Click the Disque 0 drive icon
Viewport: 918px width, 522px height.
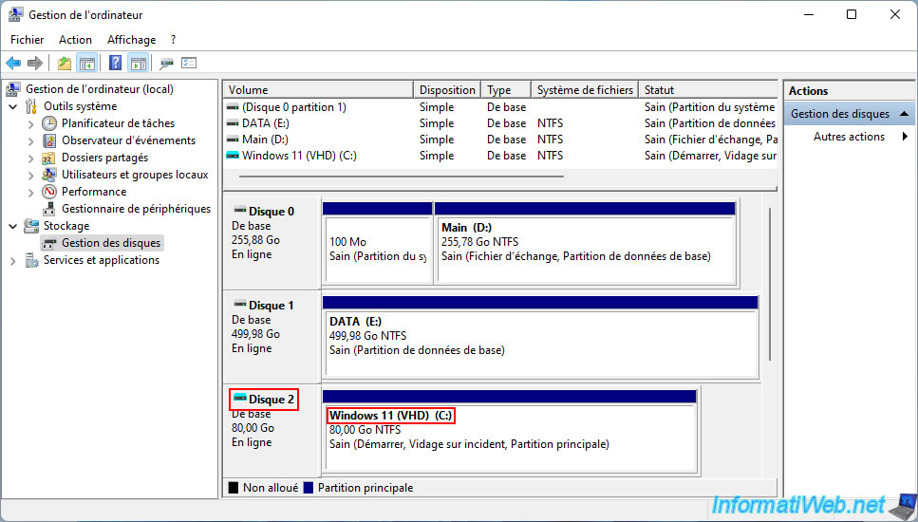click(x=239, y=210)
